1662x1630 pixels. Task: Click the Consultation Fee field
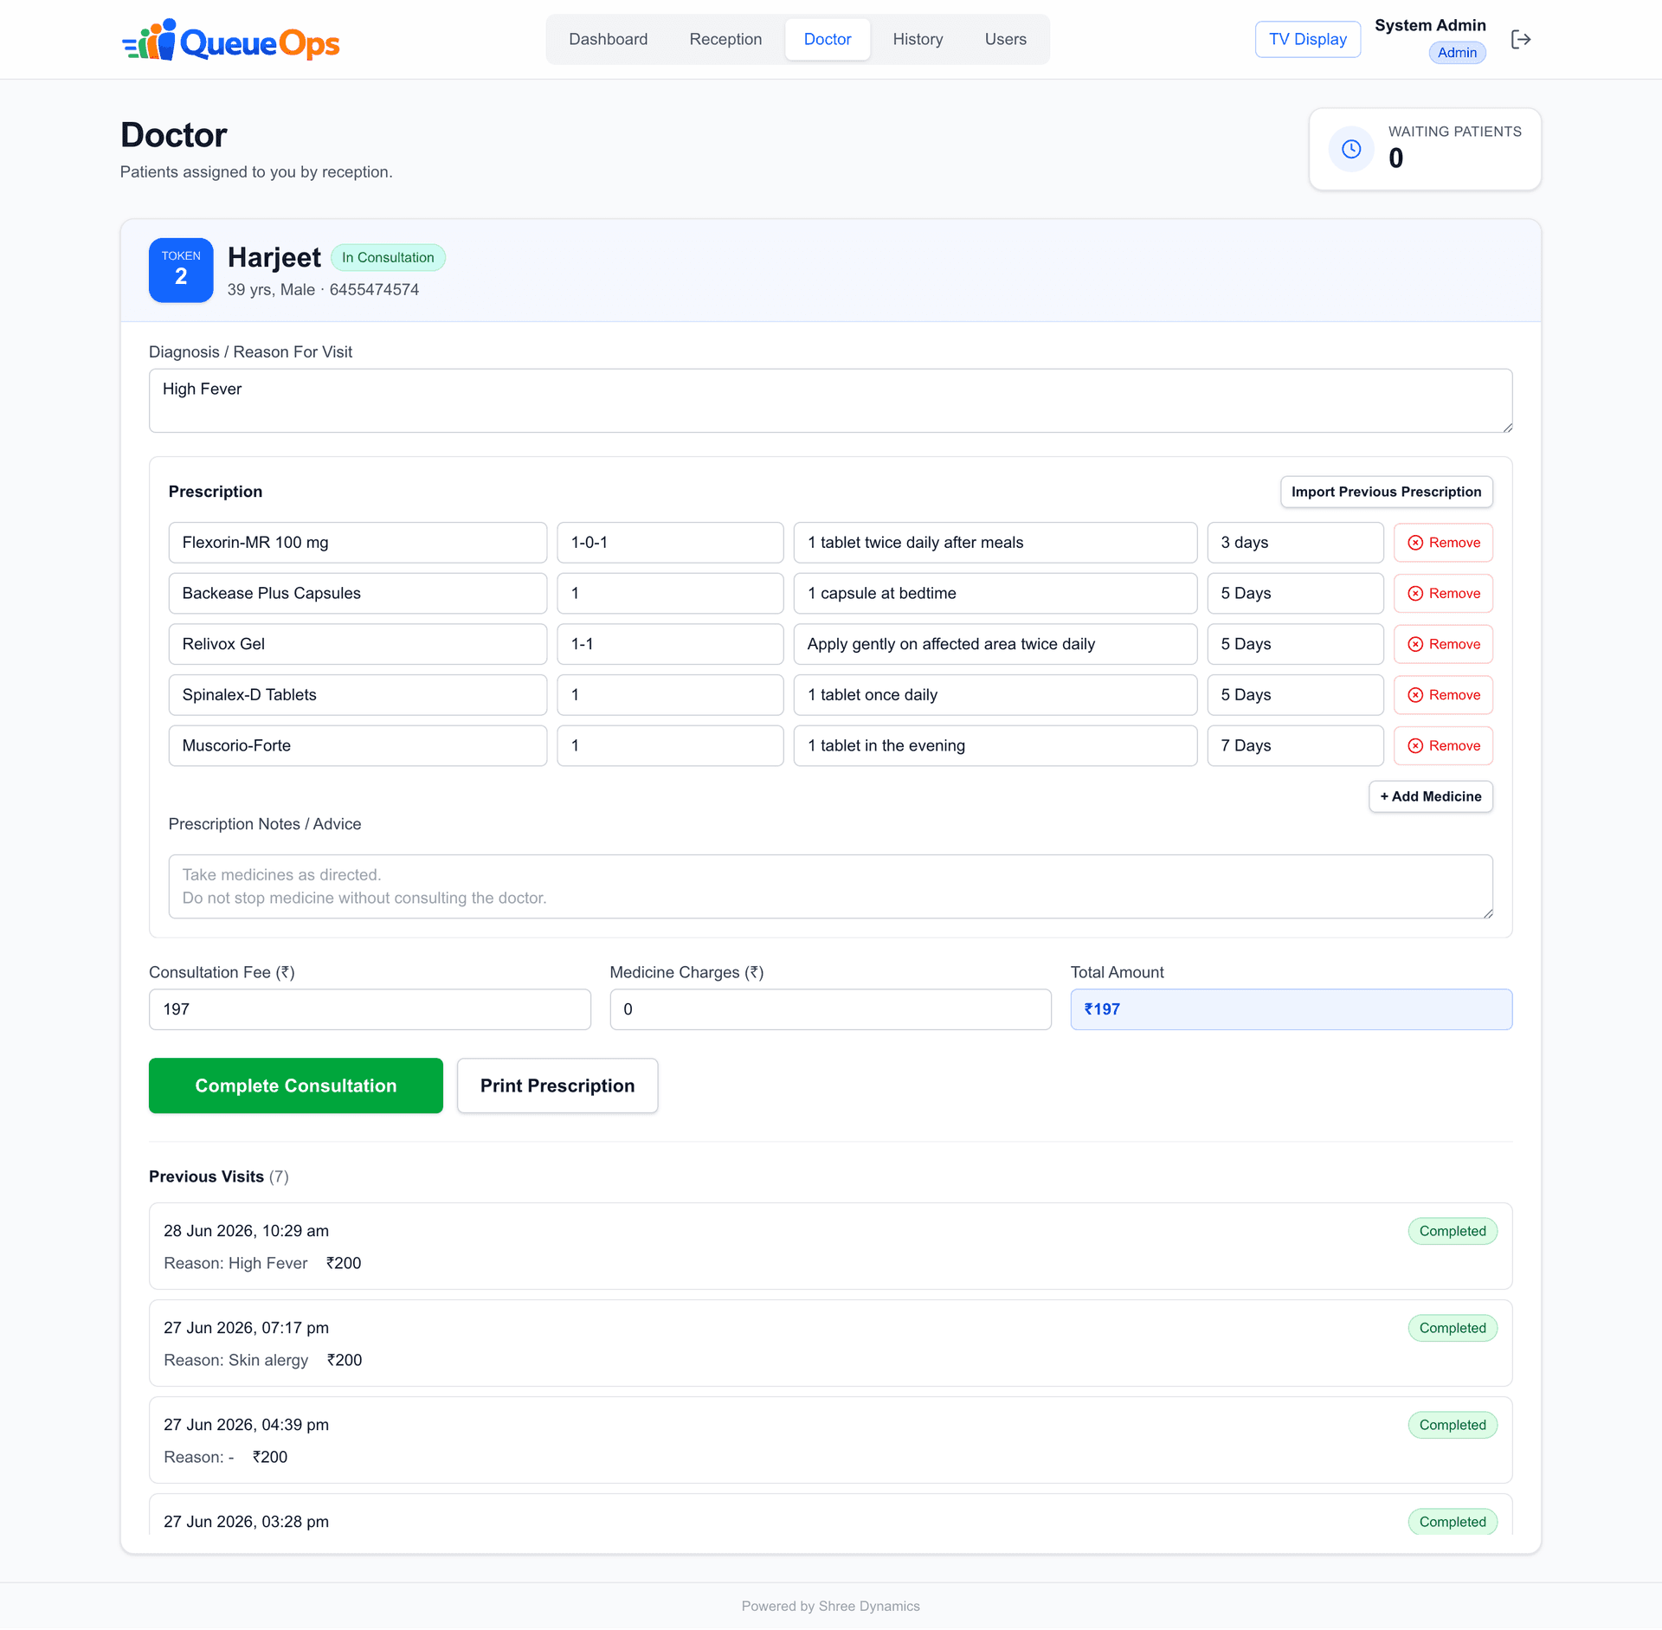[x=370, y=1009]
